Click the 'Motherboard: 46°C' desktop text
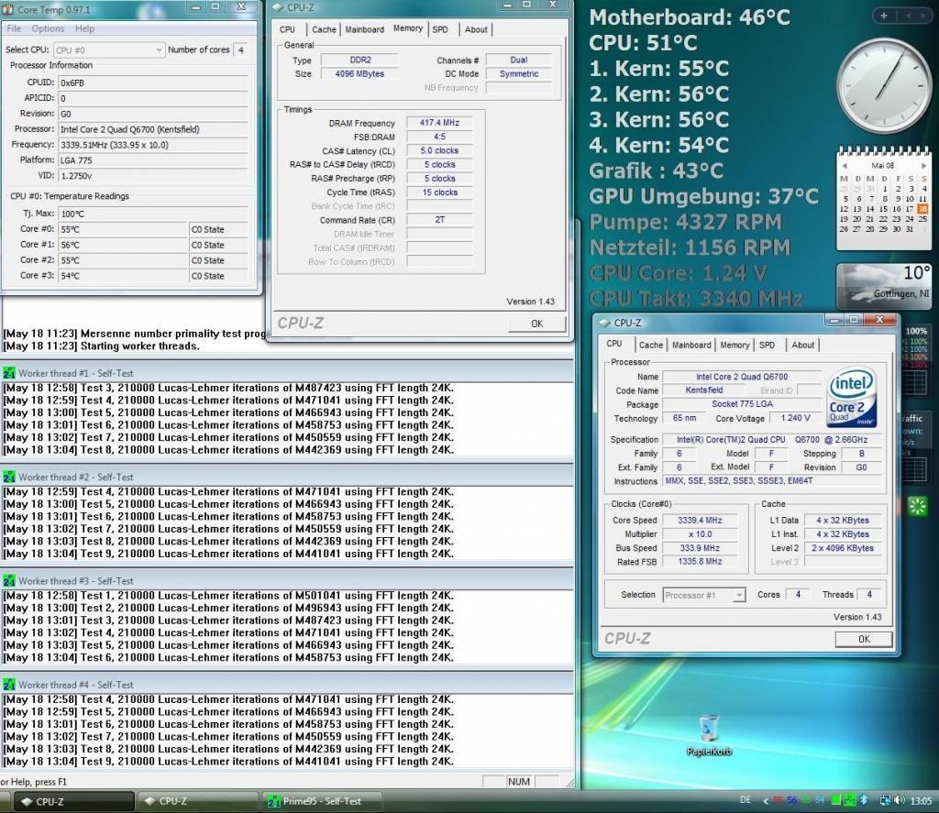Viewport: 939px width, 813px height. (x=690, y=17)
